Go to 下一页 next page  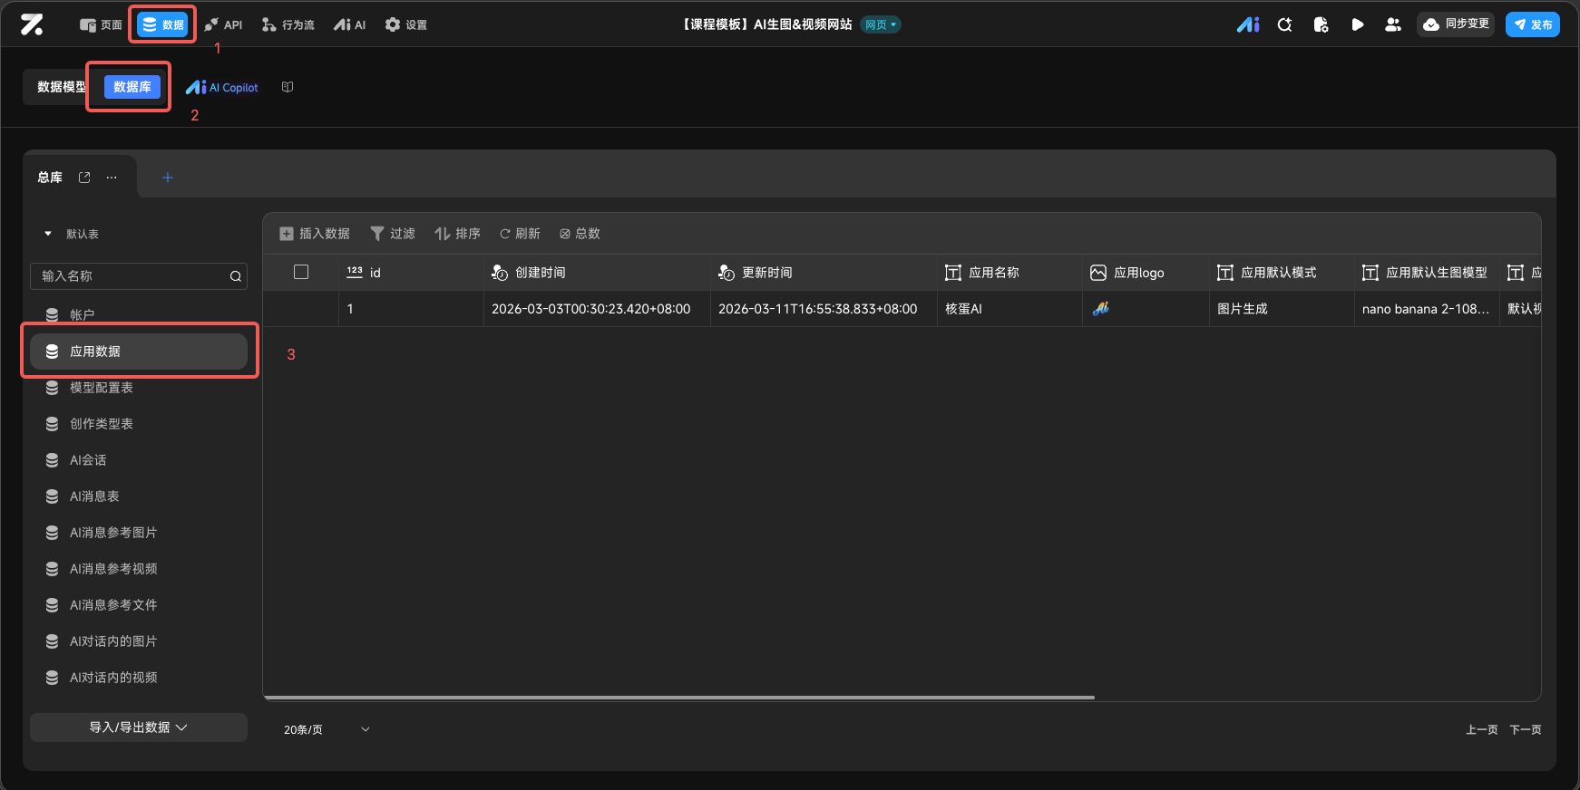(1525, 729)
